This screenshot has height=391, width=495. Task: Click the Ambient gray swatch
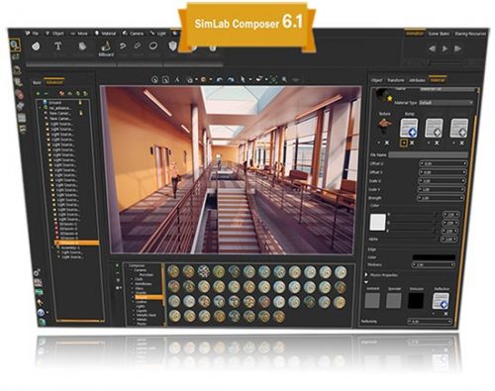tap(372, 301)
